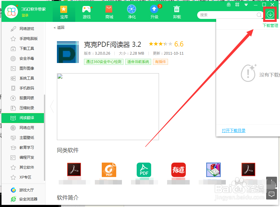
Task: Open orange Foxit PDF similar software icon
Action: point(109,169)
